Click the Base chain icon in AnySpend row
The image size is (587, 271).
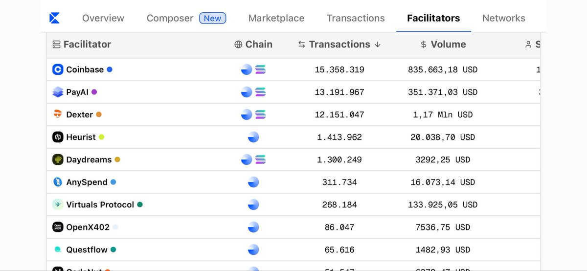253,182
